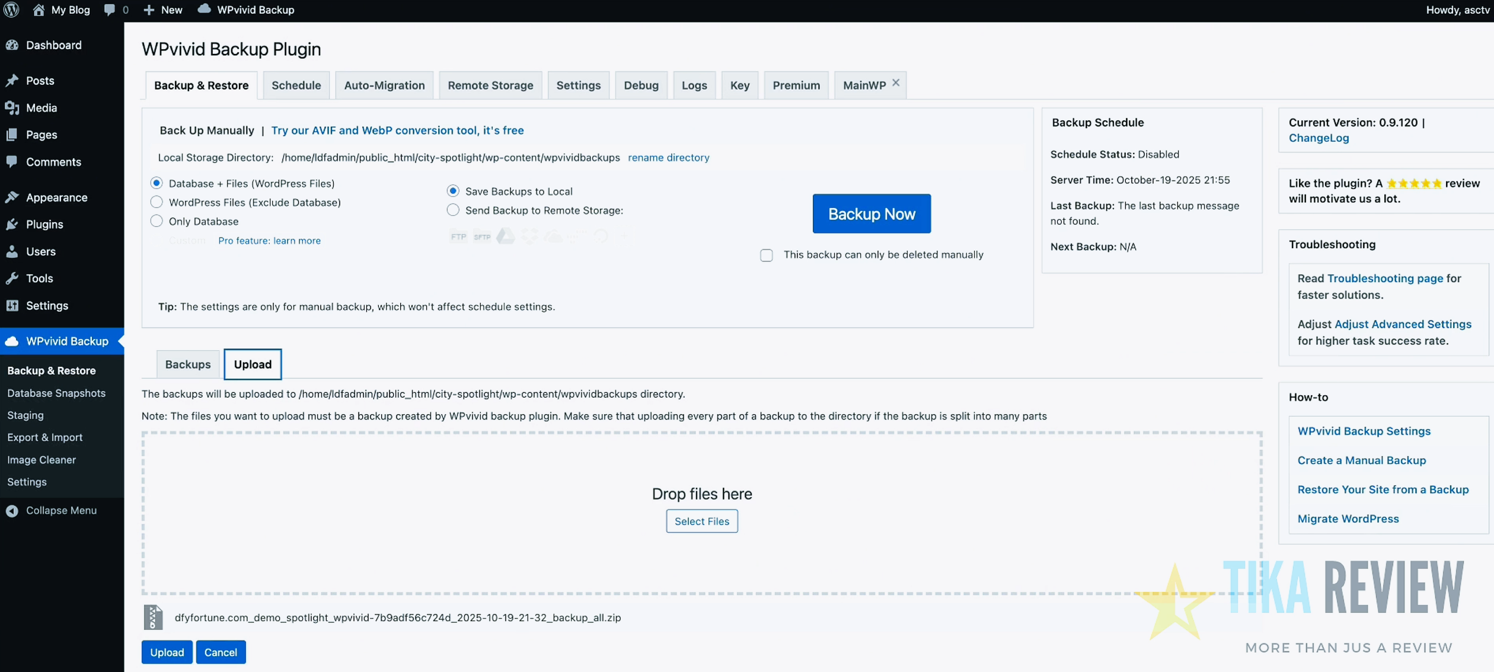Click the plus New icon in admin bar
The height and width of the screenshot is (672, 1494).
(149, 9)
